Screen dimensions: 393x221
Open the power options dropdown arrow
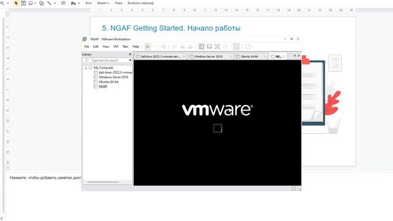coord(154,47)
